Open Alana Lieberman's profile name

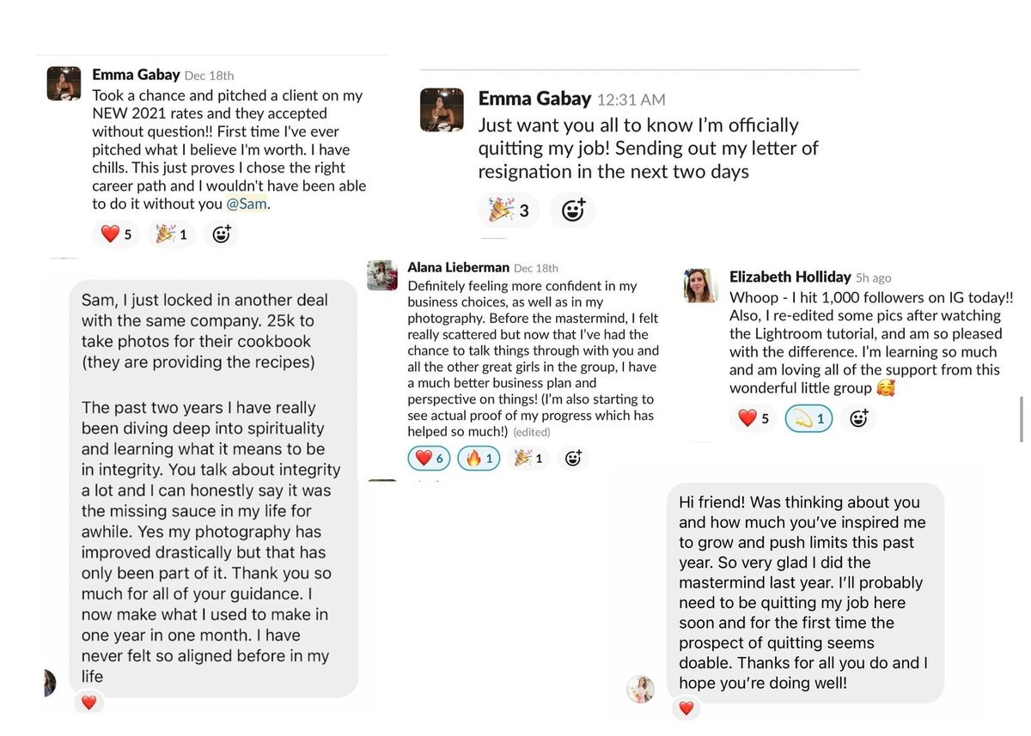point(458,267)
